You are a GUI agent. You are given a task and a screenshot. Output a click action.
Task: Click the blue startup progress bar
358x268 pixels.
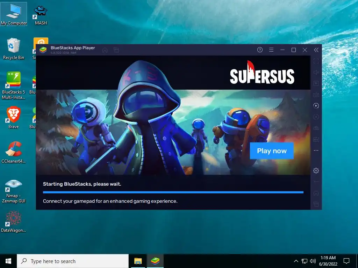(x=173, y=192)
